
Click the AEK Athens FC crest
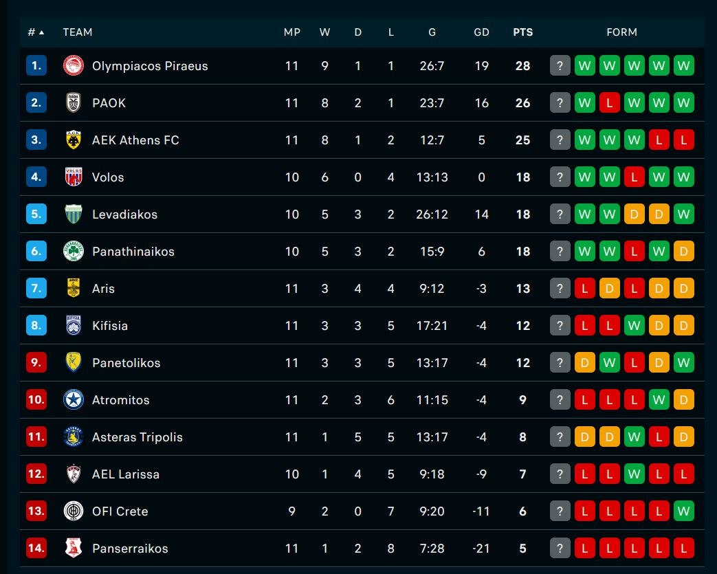click(x=74, y=140)
